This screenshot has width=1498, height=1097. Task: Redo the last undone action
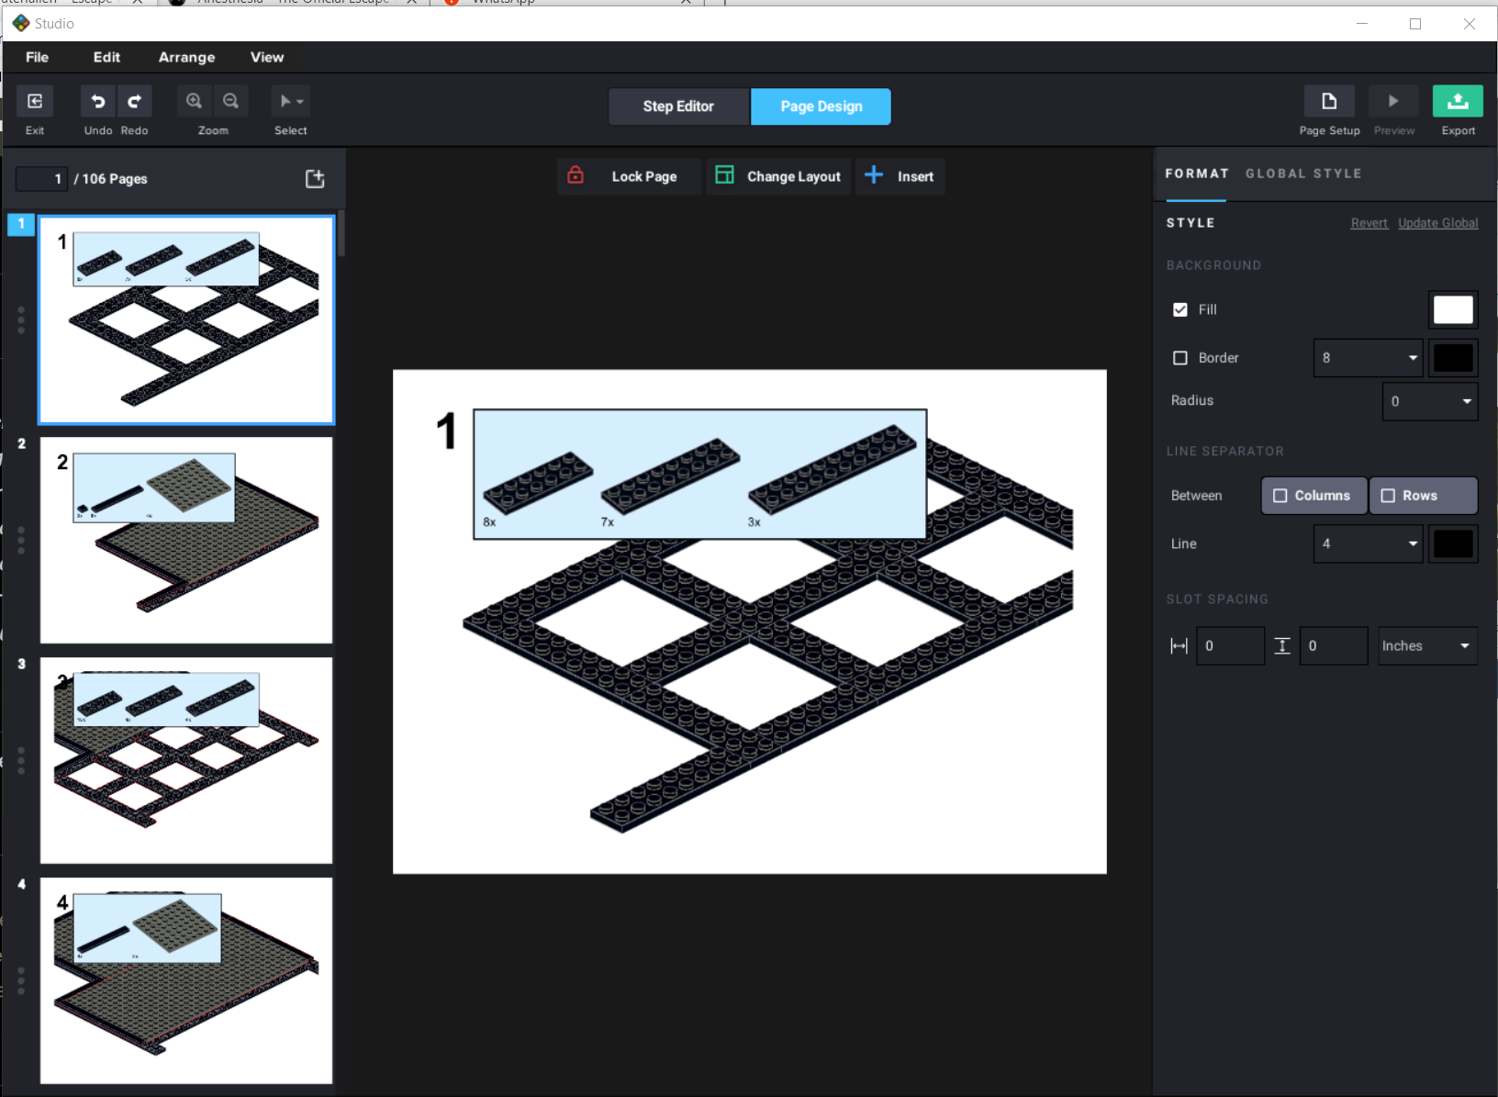point(134,102)
